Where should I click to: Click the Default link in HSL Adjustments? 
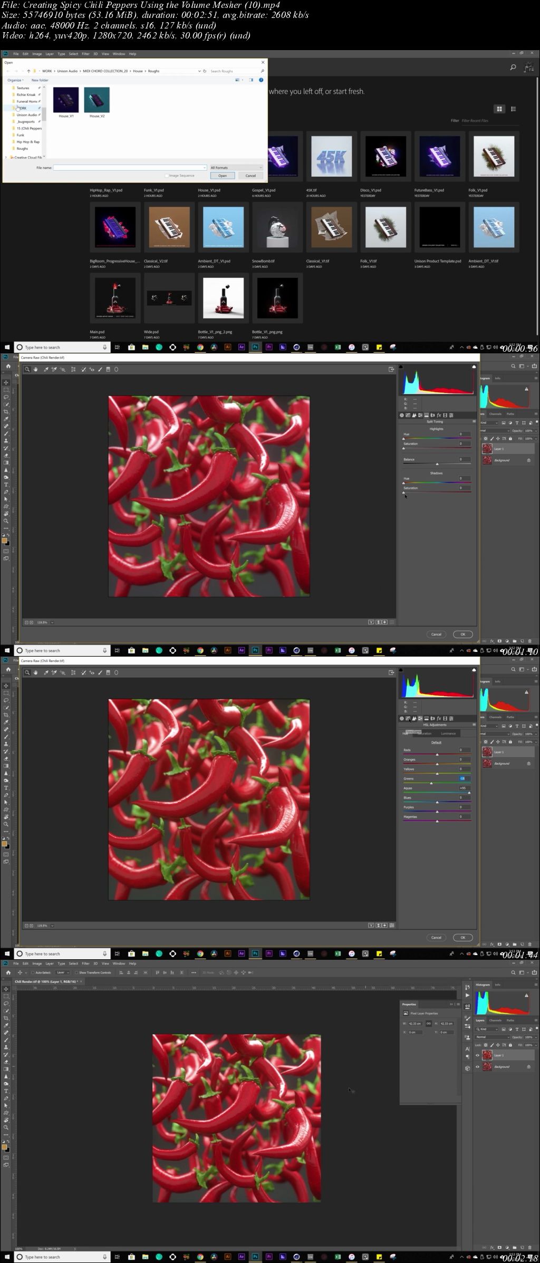click(436, 743)
